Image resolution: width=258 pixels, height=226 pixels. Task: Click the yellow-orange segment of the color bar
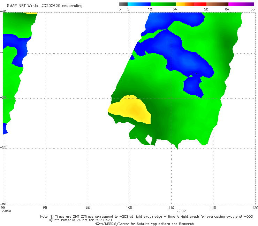(185, 4)
